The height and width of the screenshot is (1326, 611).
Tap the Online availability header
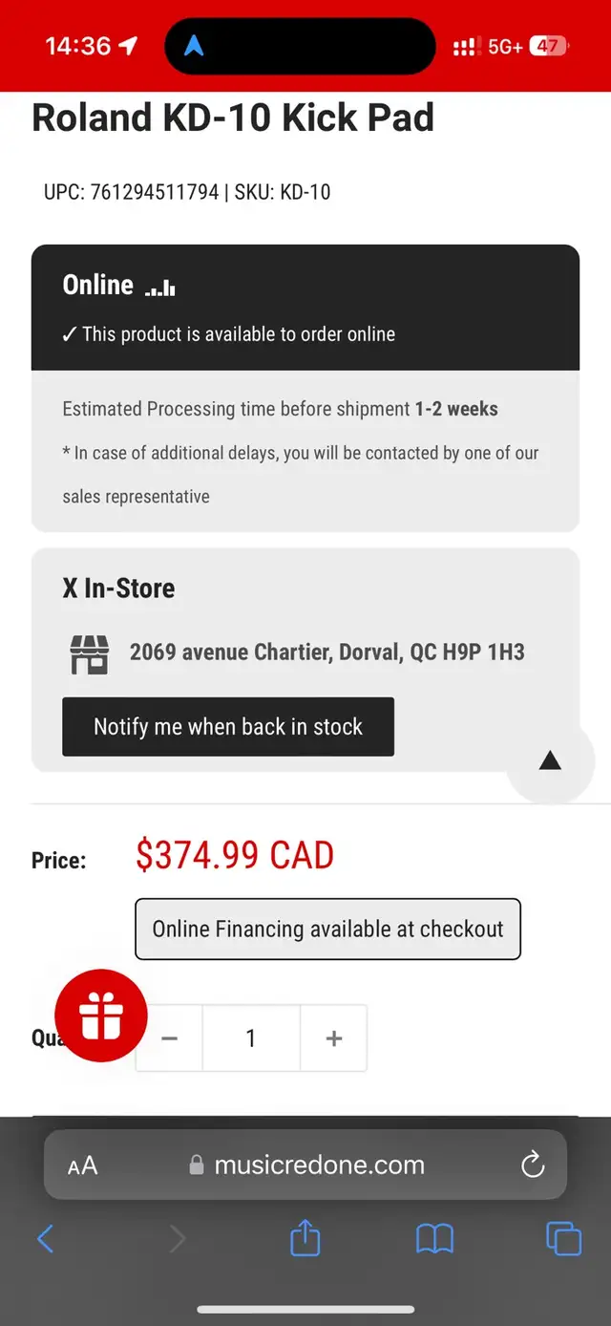98,285
